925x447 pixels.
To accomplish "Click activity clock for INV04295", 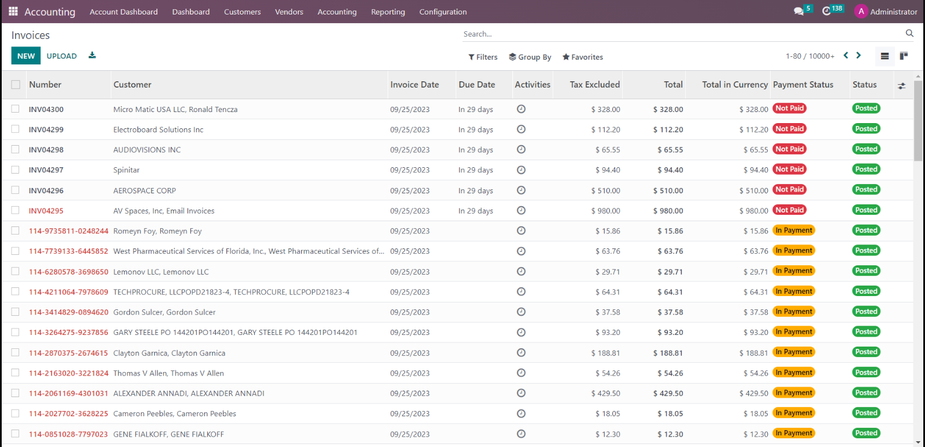I will 521,211.
